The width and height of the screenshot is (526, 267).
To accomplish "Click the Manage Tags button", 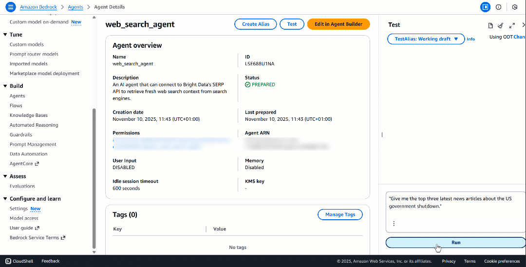I will tap(340, 215).
